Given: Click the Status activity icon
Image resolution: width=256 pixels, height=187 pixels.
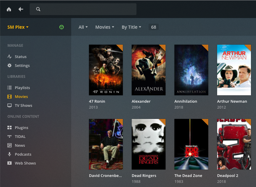Looking at the screenshot, I should [9, 57].
